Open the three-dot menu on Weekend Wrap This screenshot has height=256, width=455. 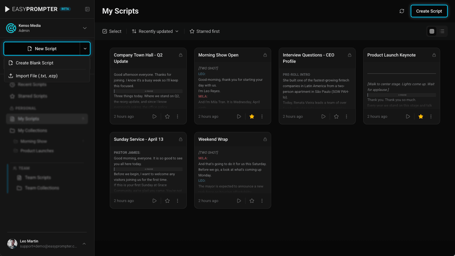[x=262, y=200]
